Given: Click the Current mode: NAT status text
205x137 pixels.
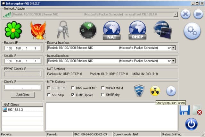Looking at the screenshot, I should (126, 134).
